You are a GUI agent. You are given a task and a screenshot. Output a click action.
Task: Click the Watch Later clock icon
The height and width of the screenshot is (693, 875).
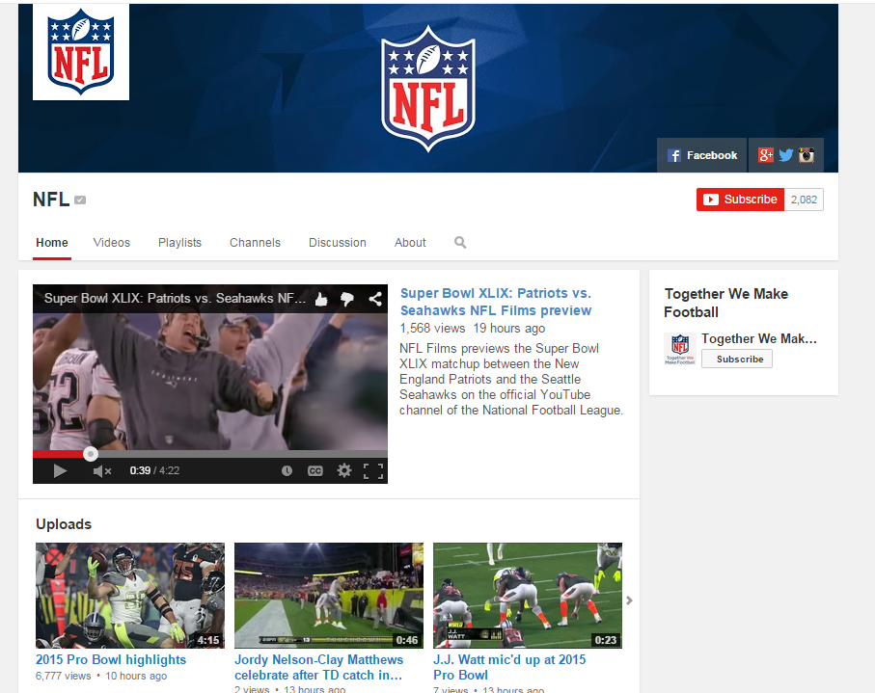(287, 471)
